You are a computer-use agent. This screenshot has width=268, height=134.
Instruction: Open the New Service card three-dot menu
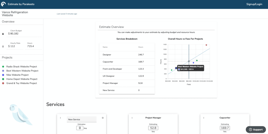60,118
